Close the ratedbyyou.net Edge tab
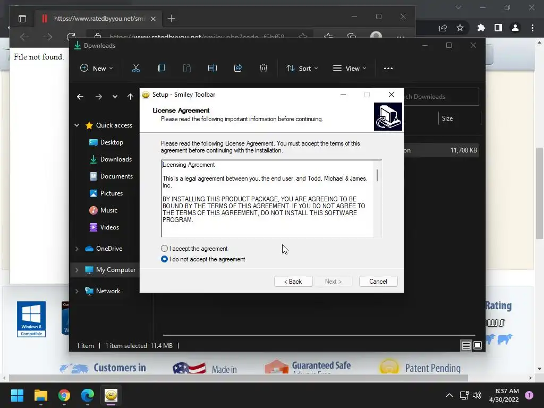544x408 pixels. (153, 19)
